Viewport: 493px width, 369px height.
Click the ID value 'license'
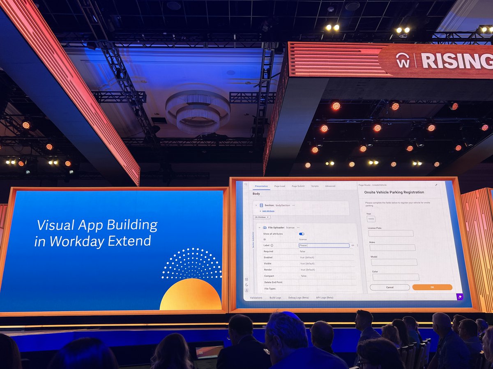pyautogui.click(x=303, y=239)
